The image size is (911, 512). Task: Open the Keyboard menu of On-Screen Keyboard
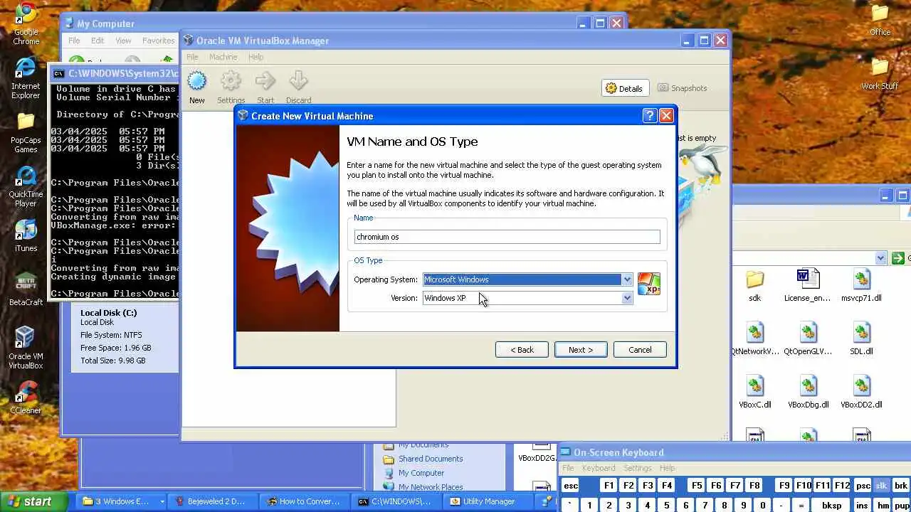coord(599,468)
